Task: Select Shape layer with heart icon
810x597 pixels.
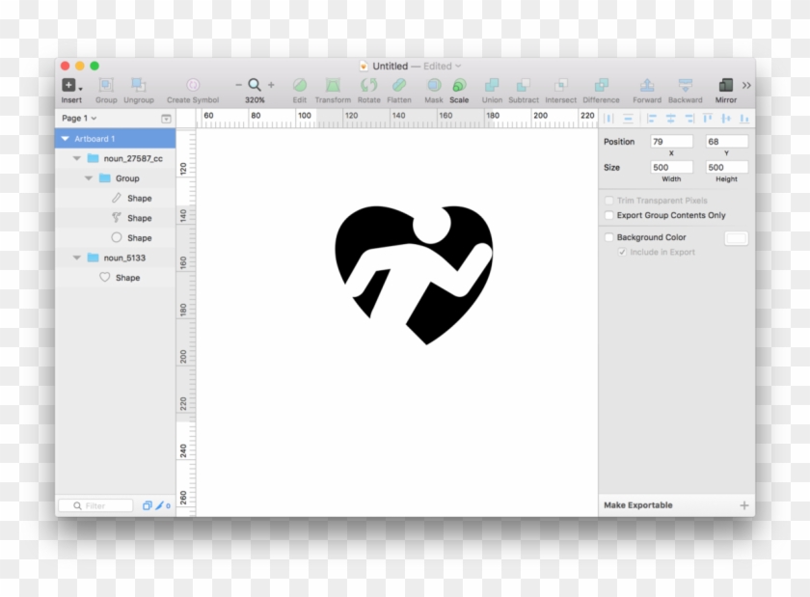Action: (x=115, y=278)
